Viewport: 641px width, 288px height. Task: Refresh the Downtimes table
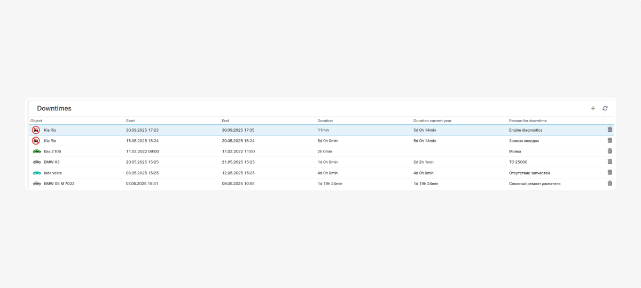pyautogui.click(x=605, y=108)
